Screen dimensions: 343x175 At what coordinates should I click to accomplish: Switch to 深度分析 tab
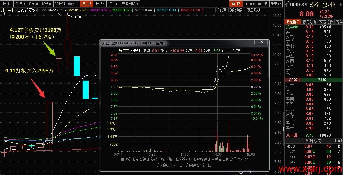coord(326,22)
